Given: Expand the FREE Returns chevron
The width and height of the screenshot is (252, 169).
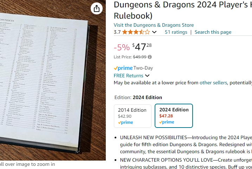Looking at the screenshot, I should (x=147, y=76).
